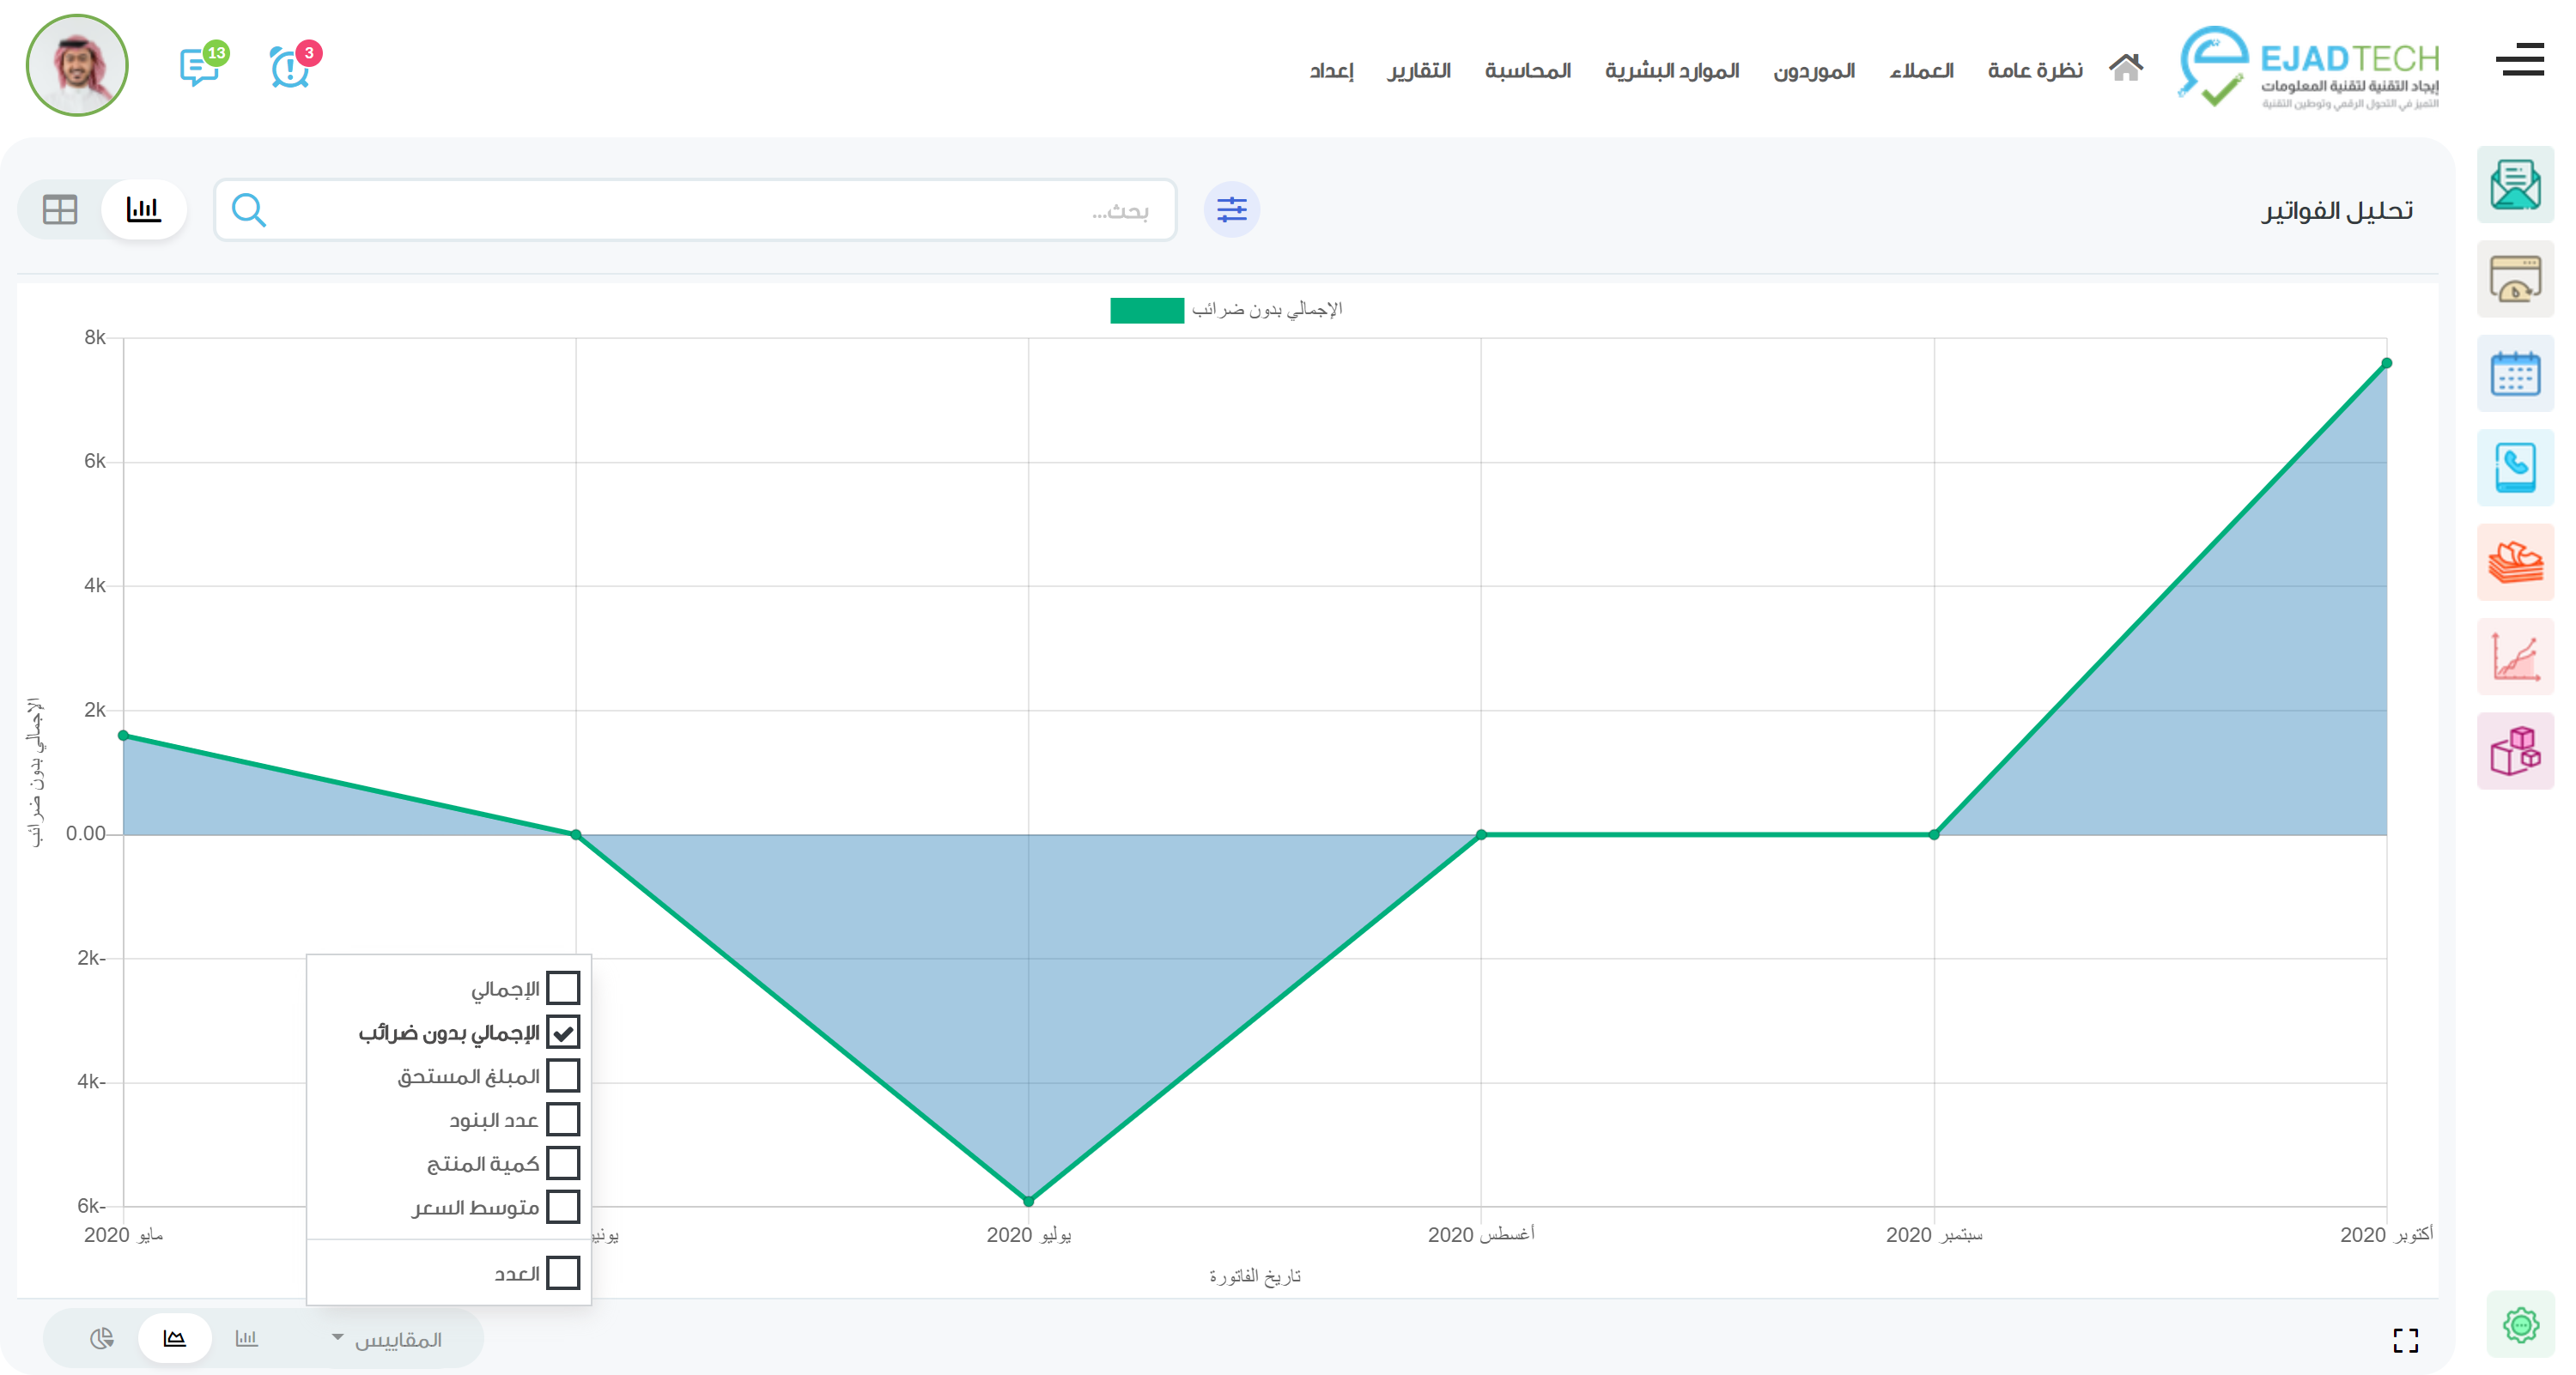The width and height of the screenshot is (2576, 1375).
Task: Open chat messages icon with 13 badge
Action: pos(201,66)
